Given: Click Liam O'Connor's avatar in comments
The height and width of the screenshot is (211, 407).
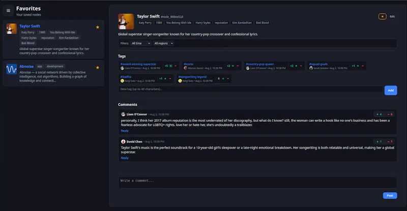Looking at the screenshot, I should click(x=123, y=114).
